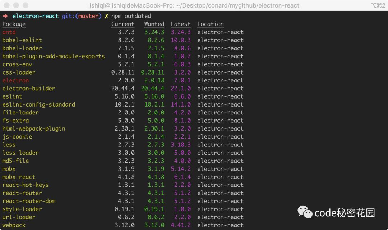Image resolution: width=388 pixels, height=230 pixels.
Task: Click the 'less' package name
Action: (9, 145)
